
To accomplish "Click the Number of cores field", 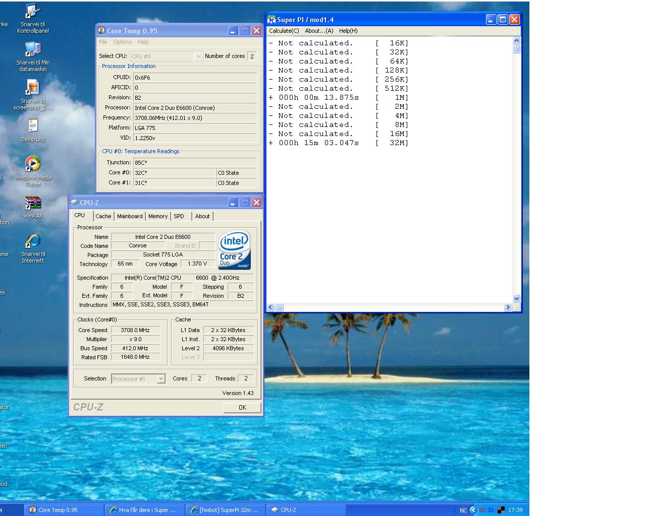I will pos(252,56).
